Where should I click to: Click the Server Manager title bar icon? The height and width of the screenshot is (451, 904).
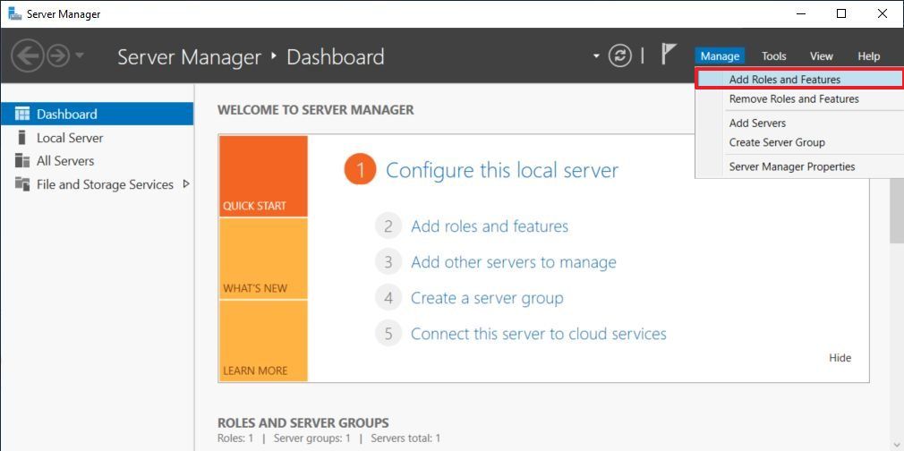(x=15, y=13)
